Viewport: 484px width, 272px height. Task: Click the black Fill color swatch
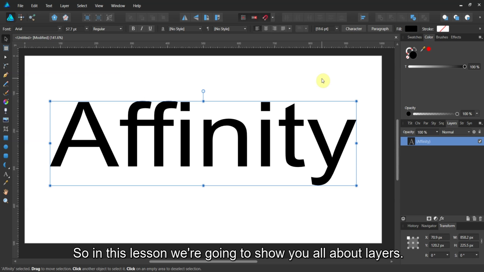point(411,29)
